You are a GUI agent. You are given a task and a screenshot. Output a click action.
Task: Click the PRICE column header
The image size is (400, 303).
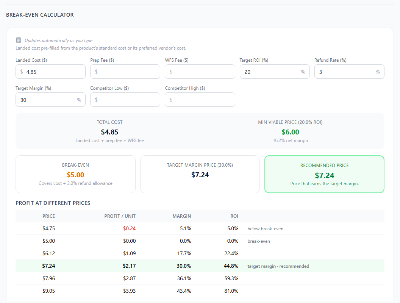49,216
